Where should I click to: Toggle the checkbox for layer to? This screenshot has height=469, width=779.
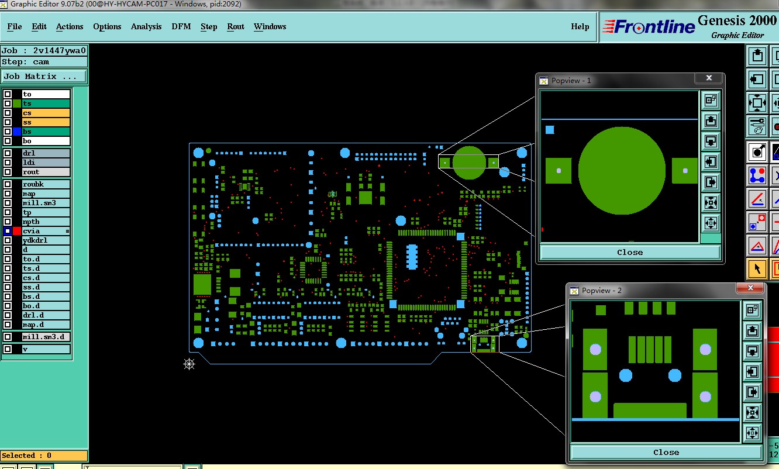8,94
